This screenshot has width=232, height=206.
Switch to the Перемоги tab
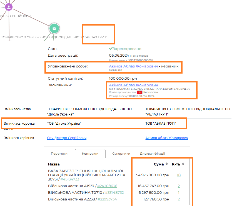pos(59,154)
